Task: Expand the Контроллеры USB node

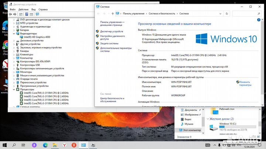Action: pos(14,65)
